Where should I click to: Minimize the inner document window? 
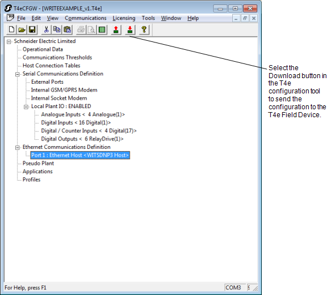tap(236, 19)
